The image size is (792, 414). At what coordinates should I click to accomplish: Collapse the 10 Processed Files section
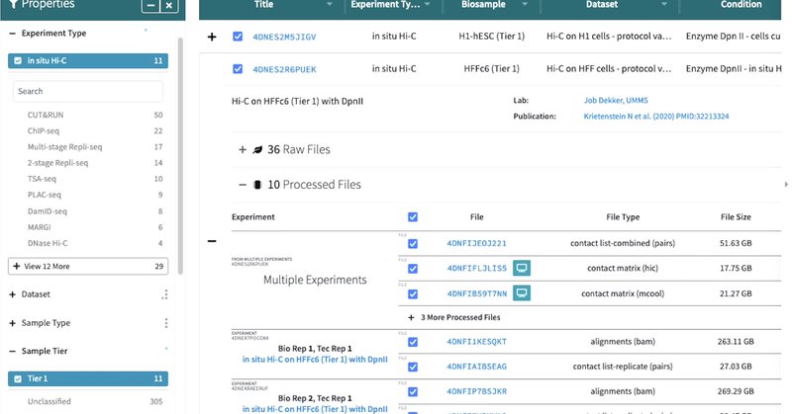(x=243, y=185)
